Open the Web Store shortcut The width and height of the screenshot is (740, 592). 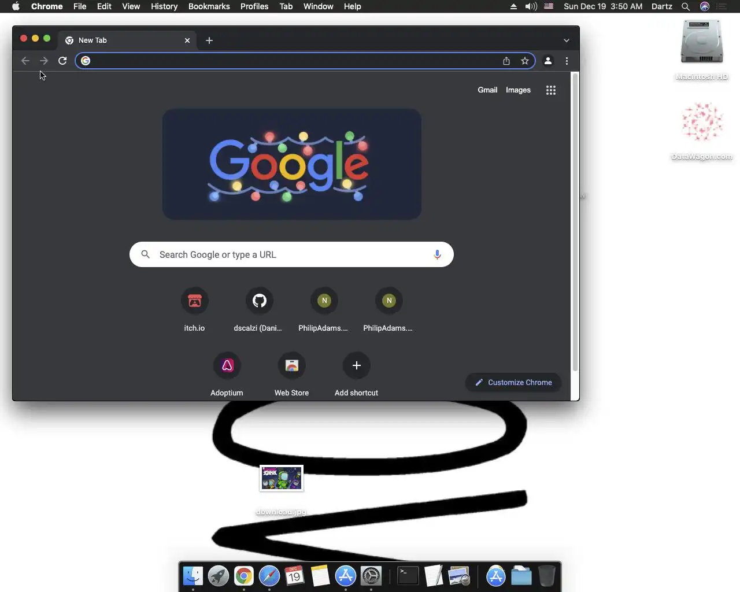[291, 375]
